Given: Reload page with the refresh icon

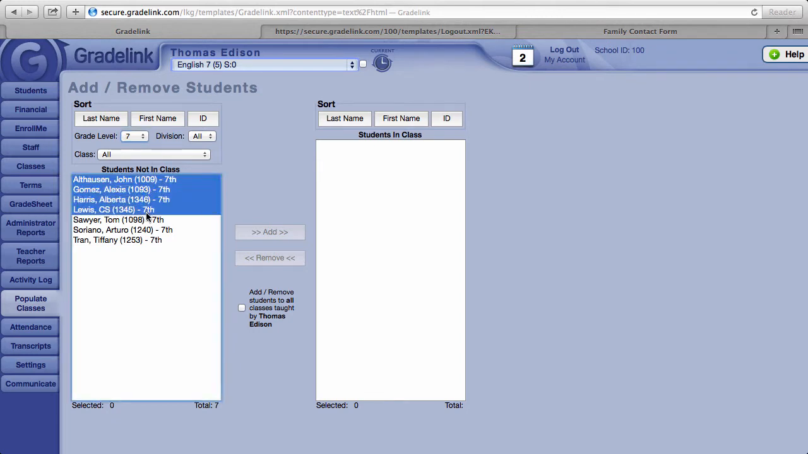Looking at the screenshot, I should 754,12.
